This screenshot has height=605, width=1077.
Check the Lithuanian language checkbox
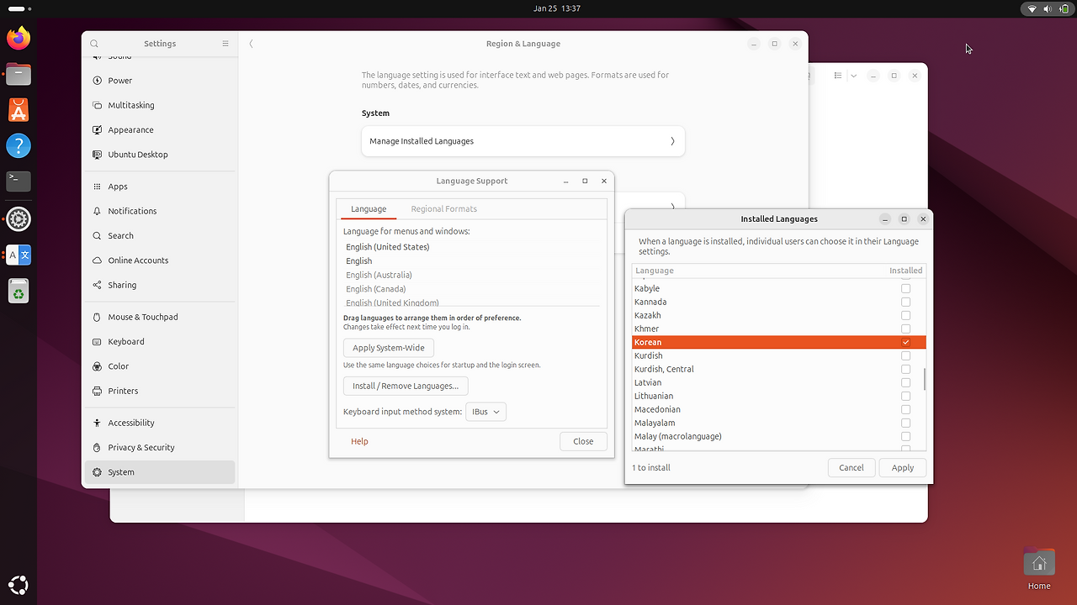(x=905, y=396)
